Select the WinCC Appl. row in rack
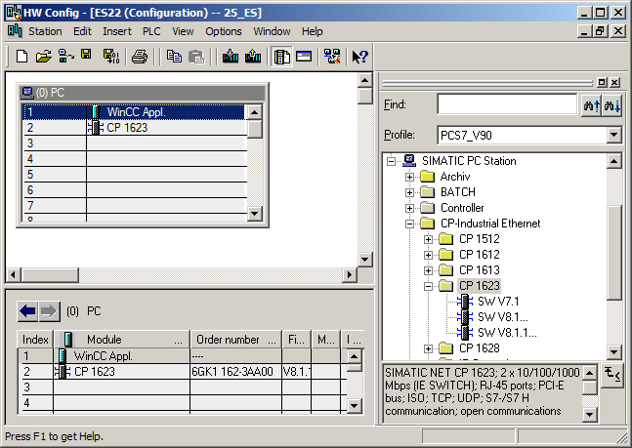This screenshot has width=632, height=448. pos(137,112)
